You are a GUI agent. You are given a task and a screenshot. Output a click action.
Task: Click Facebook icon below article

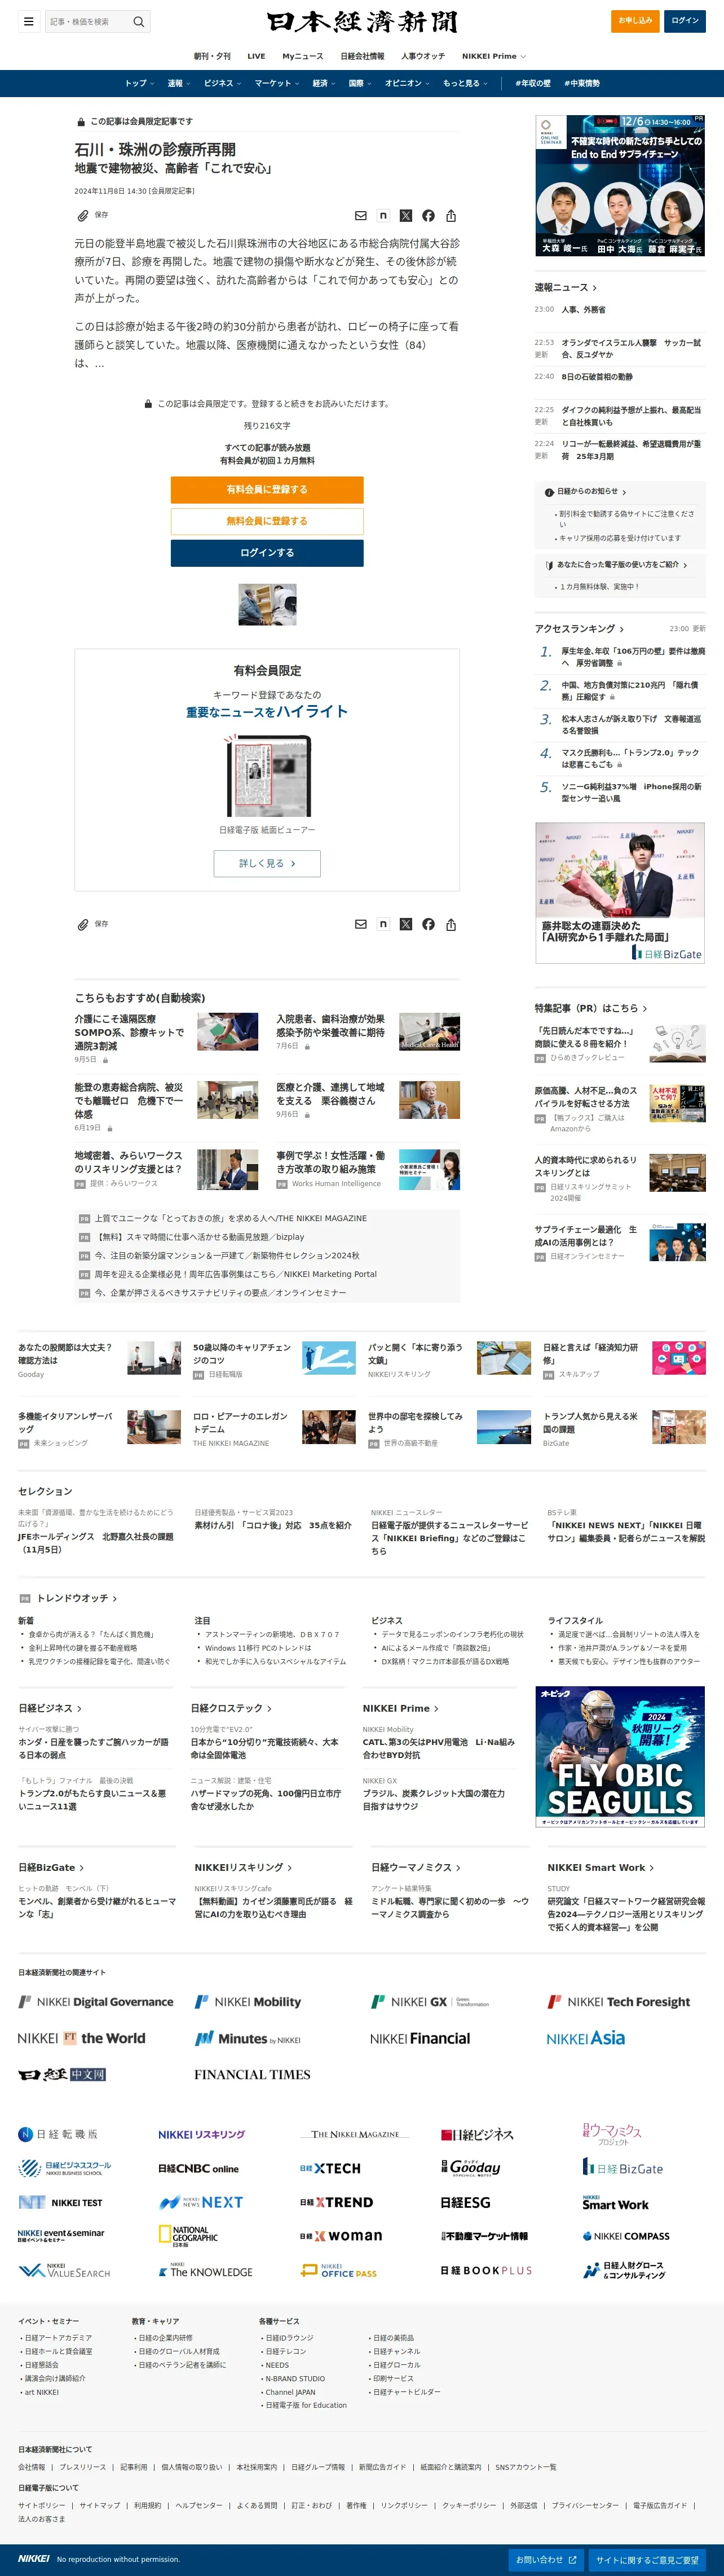429,924
